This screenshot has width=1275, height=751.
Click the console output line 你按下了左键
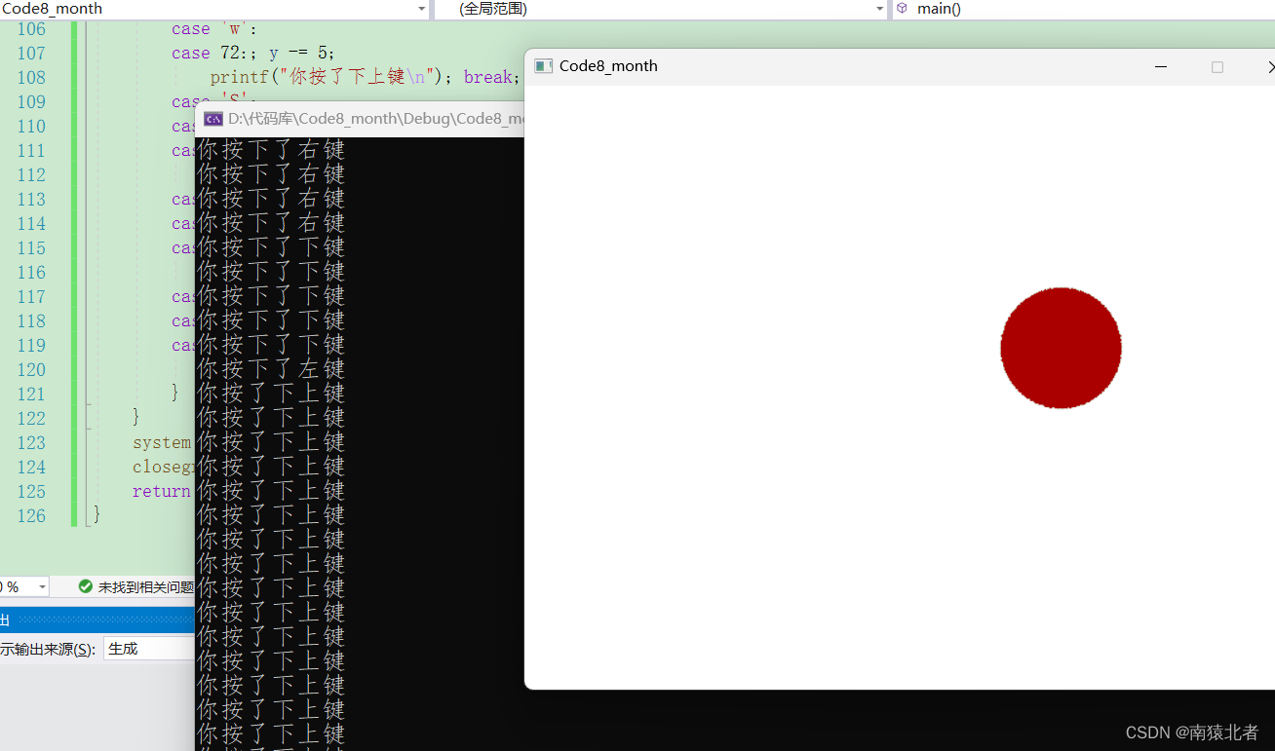[x=271, y=369]
